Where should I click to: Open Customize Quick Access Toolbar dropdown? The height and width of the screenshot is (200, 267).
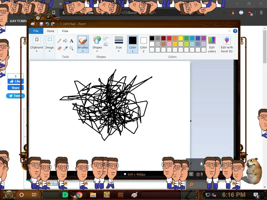point(58,24)
